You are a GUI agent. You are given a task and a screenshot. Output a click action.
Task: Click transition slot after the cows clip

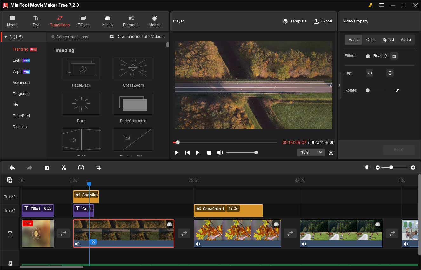coord(392,233)
